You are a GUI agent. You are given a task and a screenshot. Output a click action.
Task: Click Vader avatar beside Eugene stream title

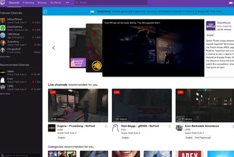pyautogui.click(x=52, y=128)
